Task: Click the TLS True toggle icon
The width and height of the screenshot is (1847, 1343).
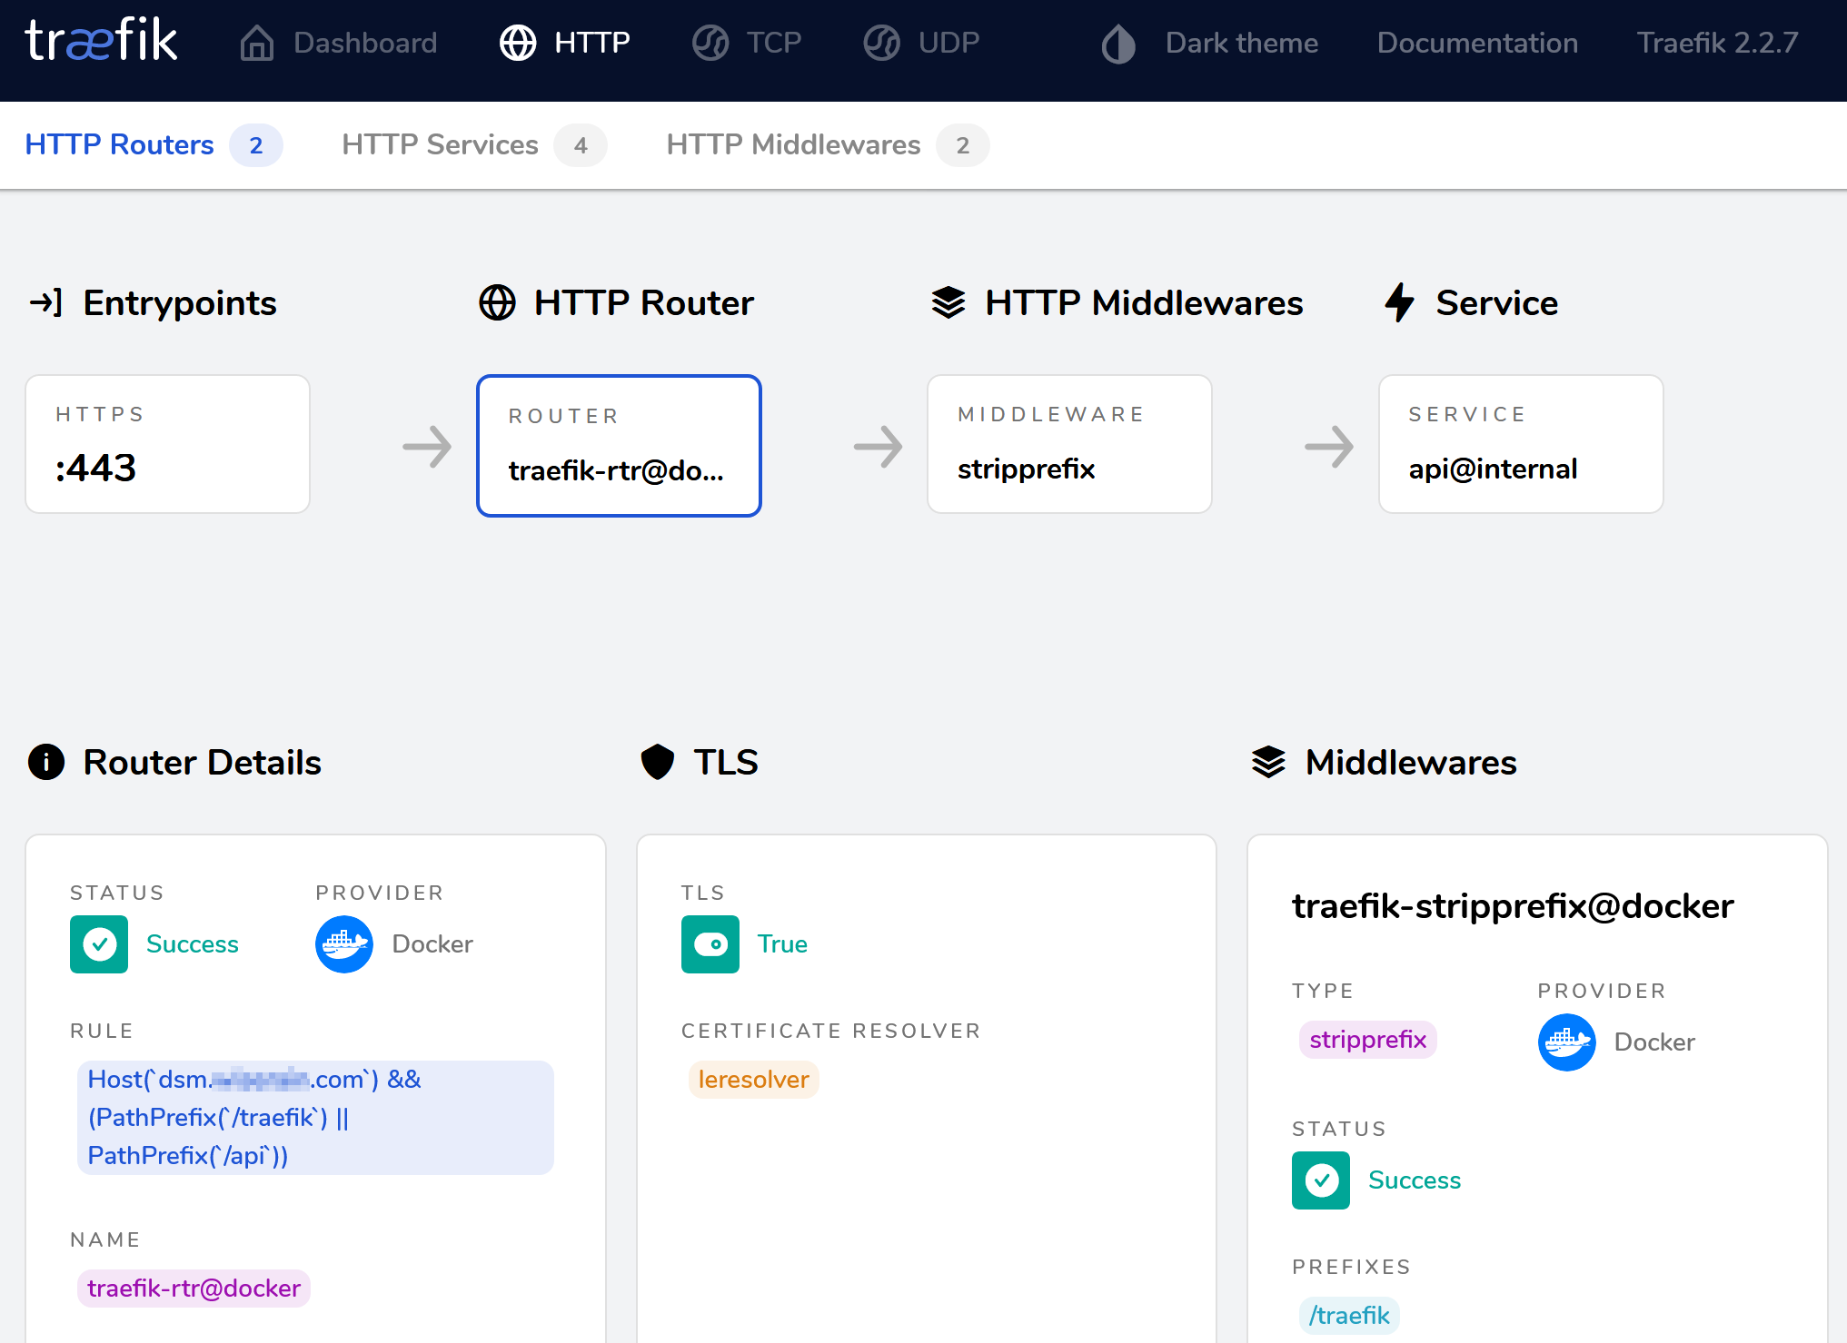Action: click(710, 944)
